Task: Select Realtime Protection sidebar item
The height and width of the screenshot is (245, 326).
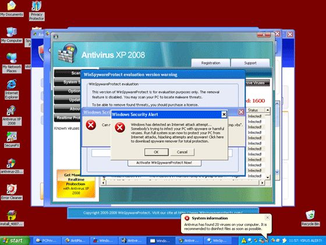Action: click(68, 118)
